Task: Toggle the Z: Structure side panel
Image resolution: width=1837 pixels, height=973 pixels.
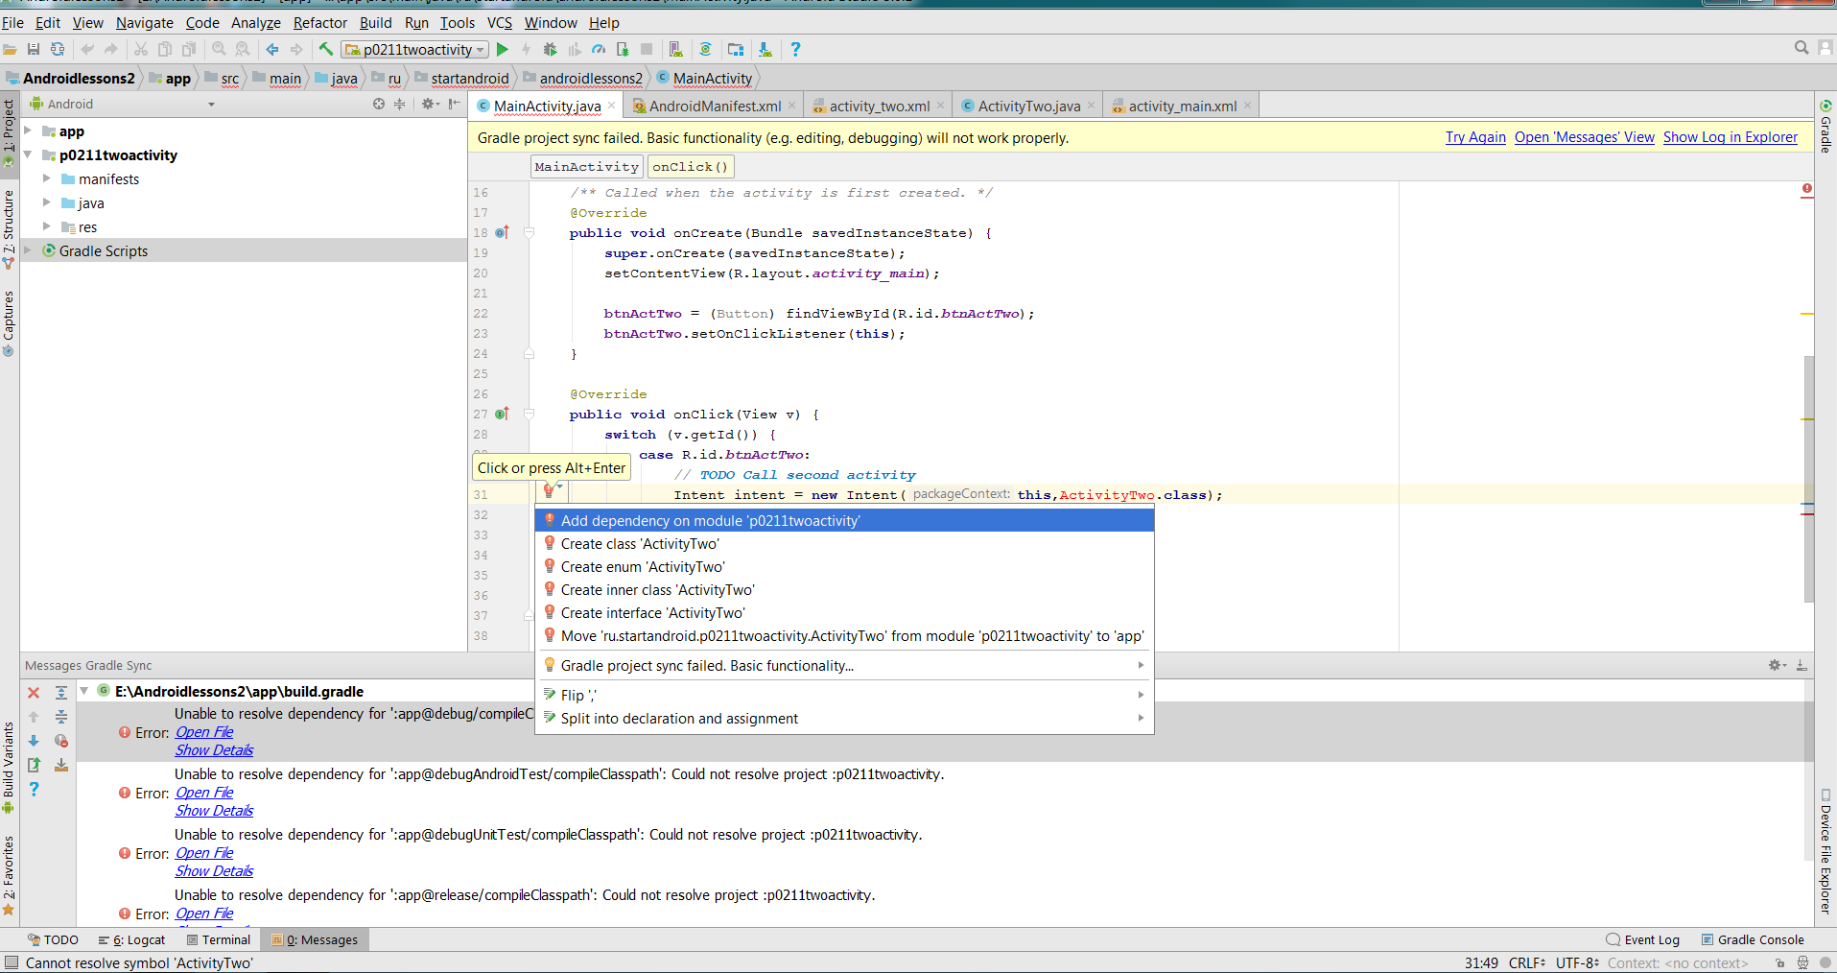Action: (x=9, y=228)
